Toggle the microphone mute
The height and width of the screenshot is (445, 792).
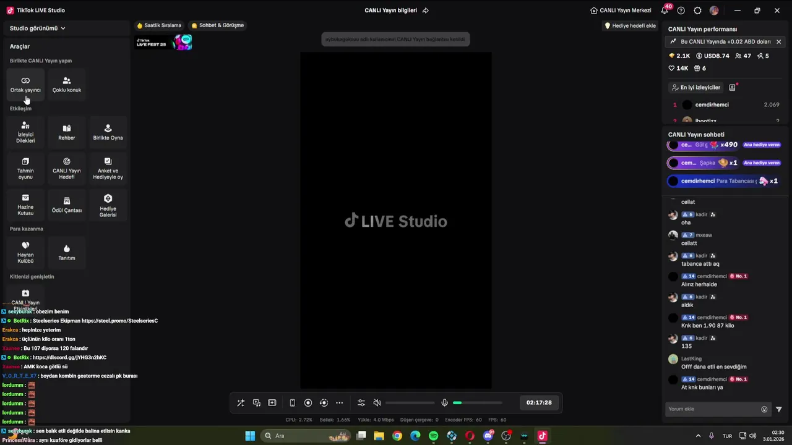click(444, 403)
